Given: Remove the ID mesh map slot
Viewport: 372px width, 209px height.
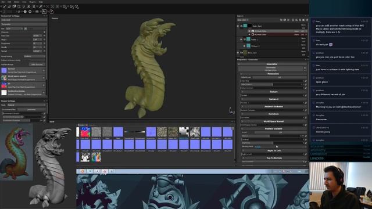Looking at the screenshot, I should coord(44,85).
